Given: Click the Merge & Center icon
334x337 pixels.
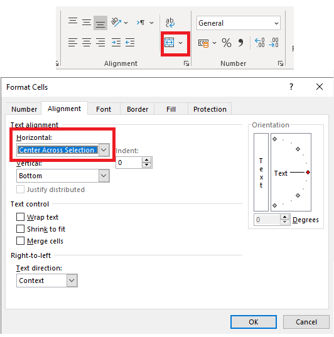Looking at the screenshot, I should pyautogui.click(x=170, y=42).
